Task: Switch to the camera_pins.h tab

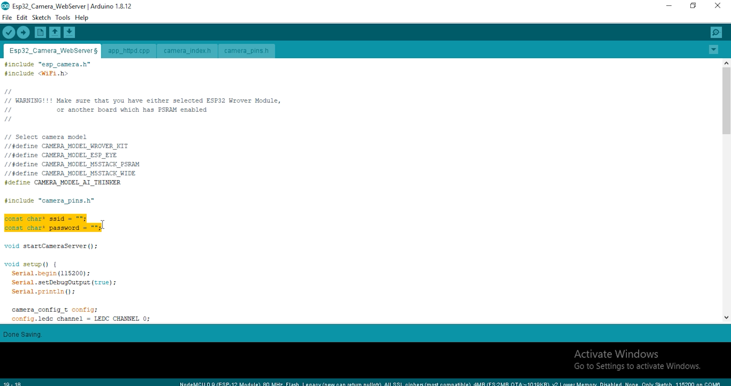Action: pyautogui.click(x=246, y=51)
